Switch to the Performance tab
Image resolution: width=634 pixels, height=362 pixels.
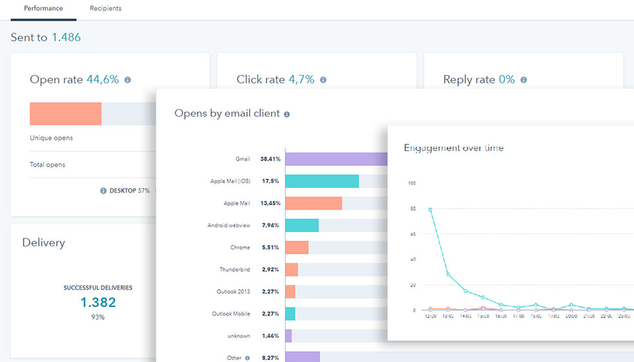43,8
